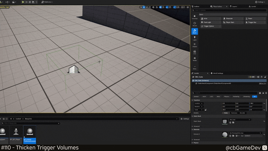Select the Actor class in Place Actors
Viewport: 268px width, 151px height.
(211, 18)
